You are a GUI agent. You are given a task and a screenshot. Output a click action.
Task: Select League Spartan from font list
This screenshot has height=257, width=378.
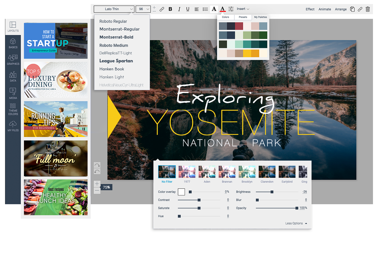(x=116, y=61)
